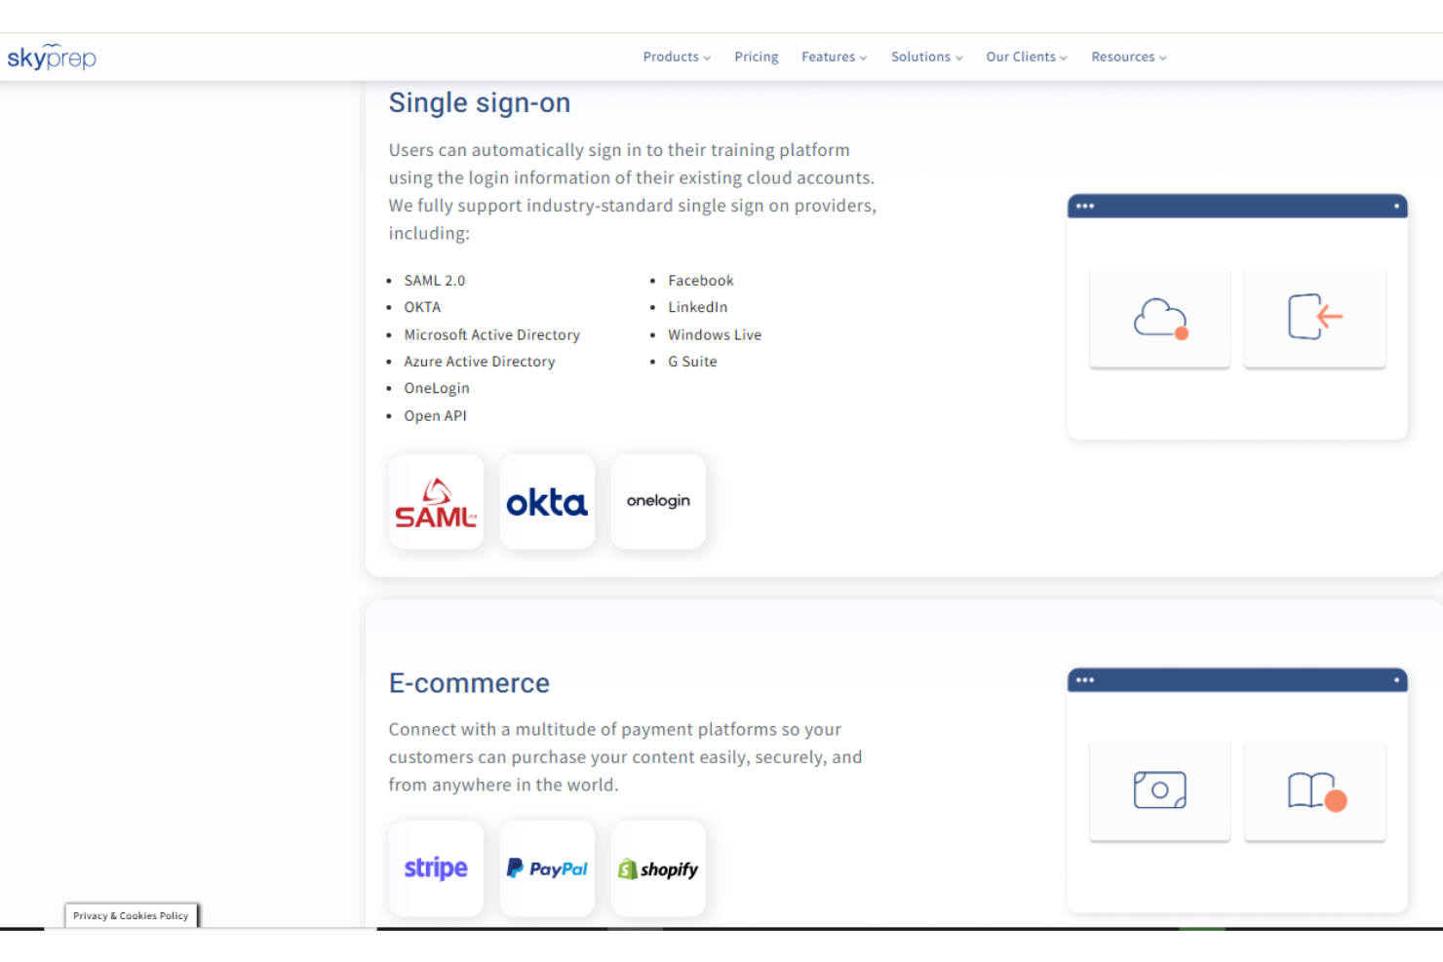Click the SAML logo tile

point(436,501)
